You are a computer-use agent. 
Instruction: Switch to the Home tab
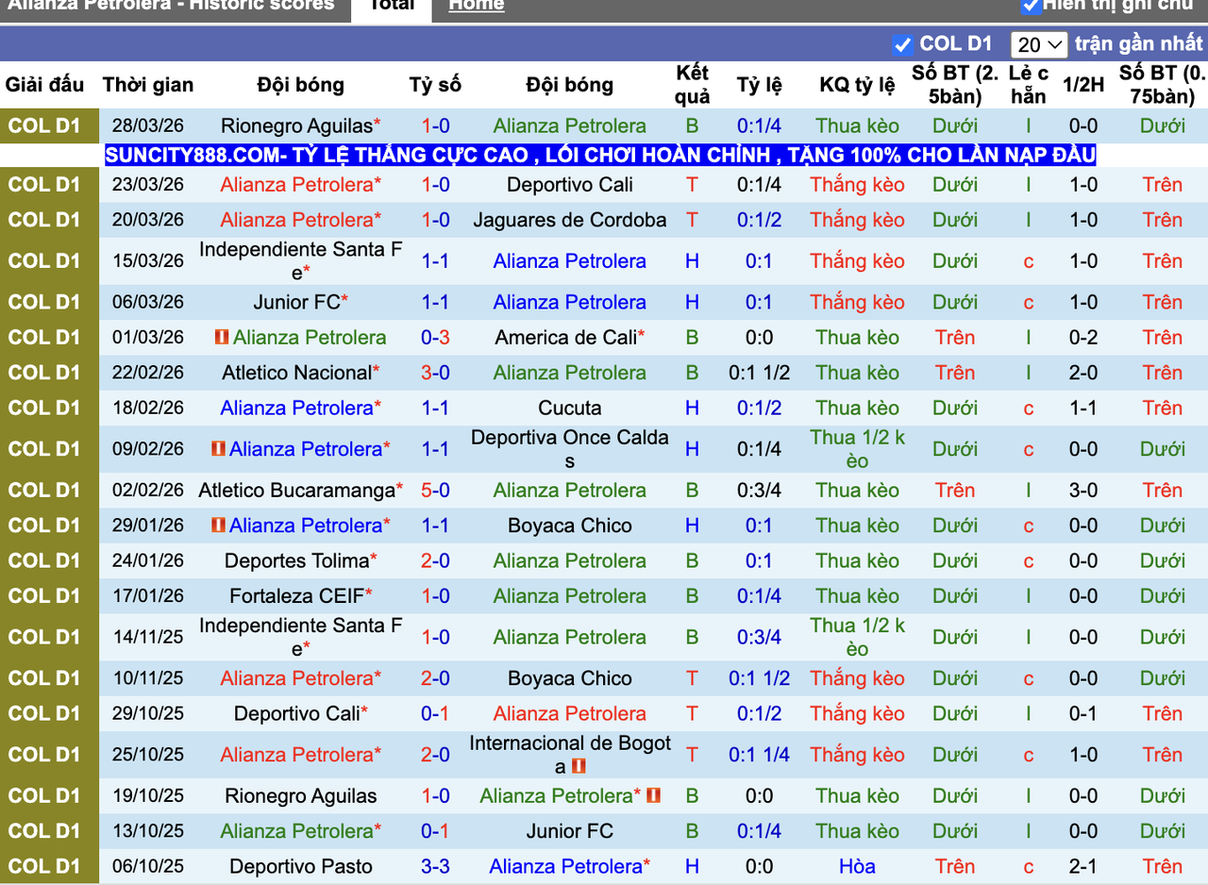tap(476, 6)
